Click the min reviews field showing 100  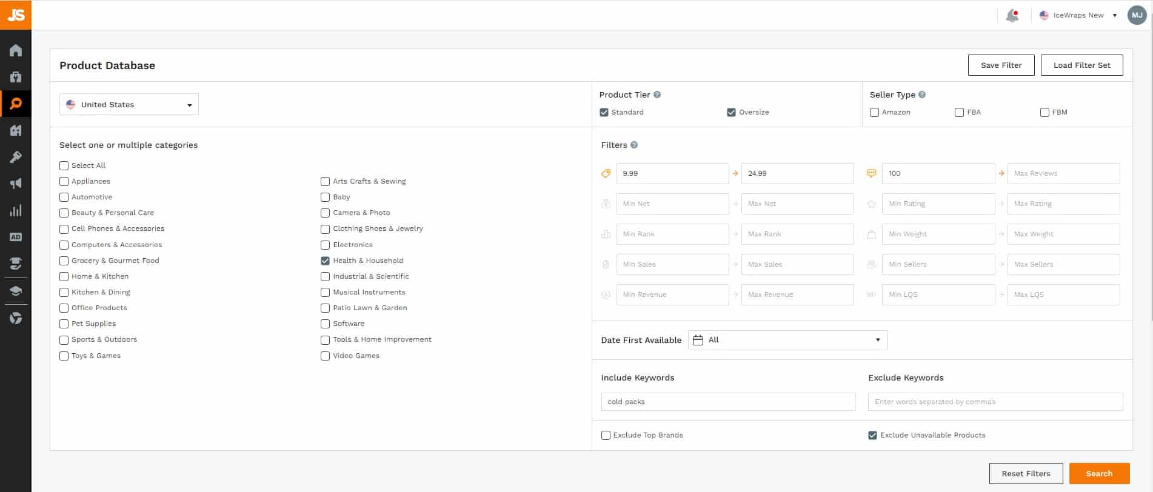pos(938,173)
